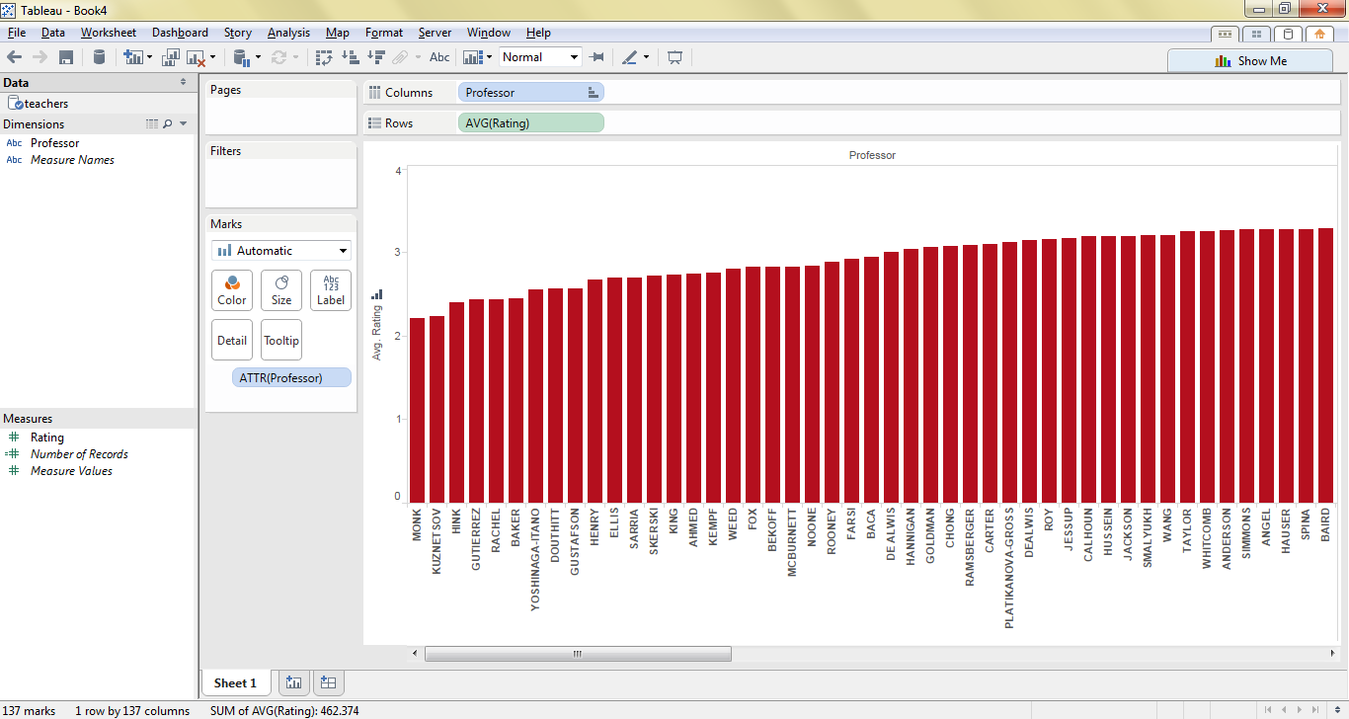This screenshot has width=1349, height=719.
Task: Fix the axes with the pin icon
Action: pyautogui.click(x=596, y=57)
